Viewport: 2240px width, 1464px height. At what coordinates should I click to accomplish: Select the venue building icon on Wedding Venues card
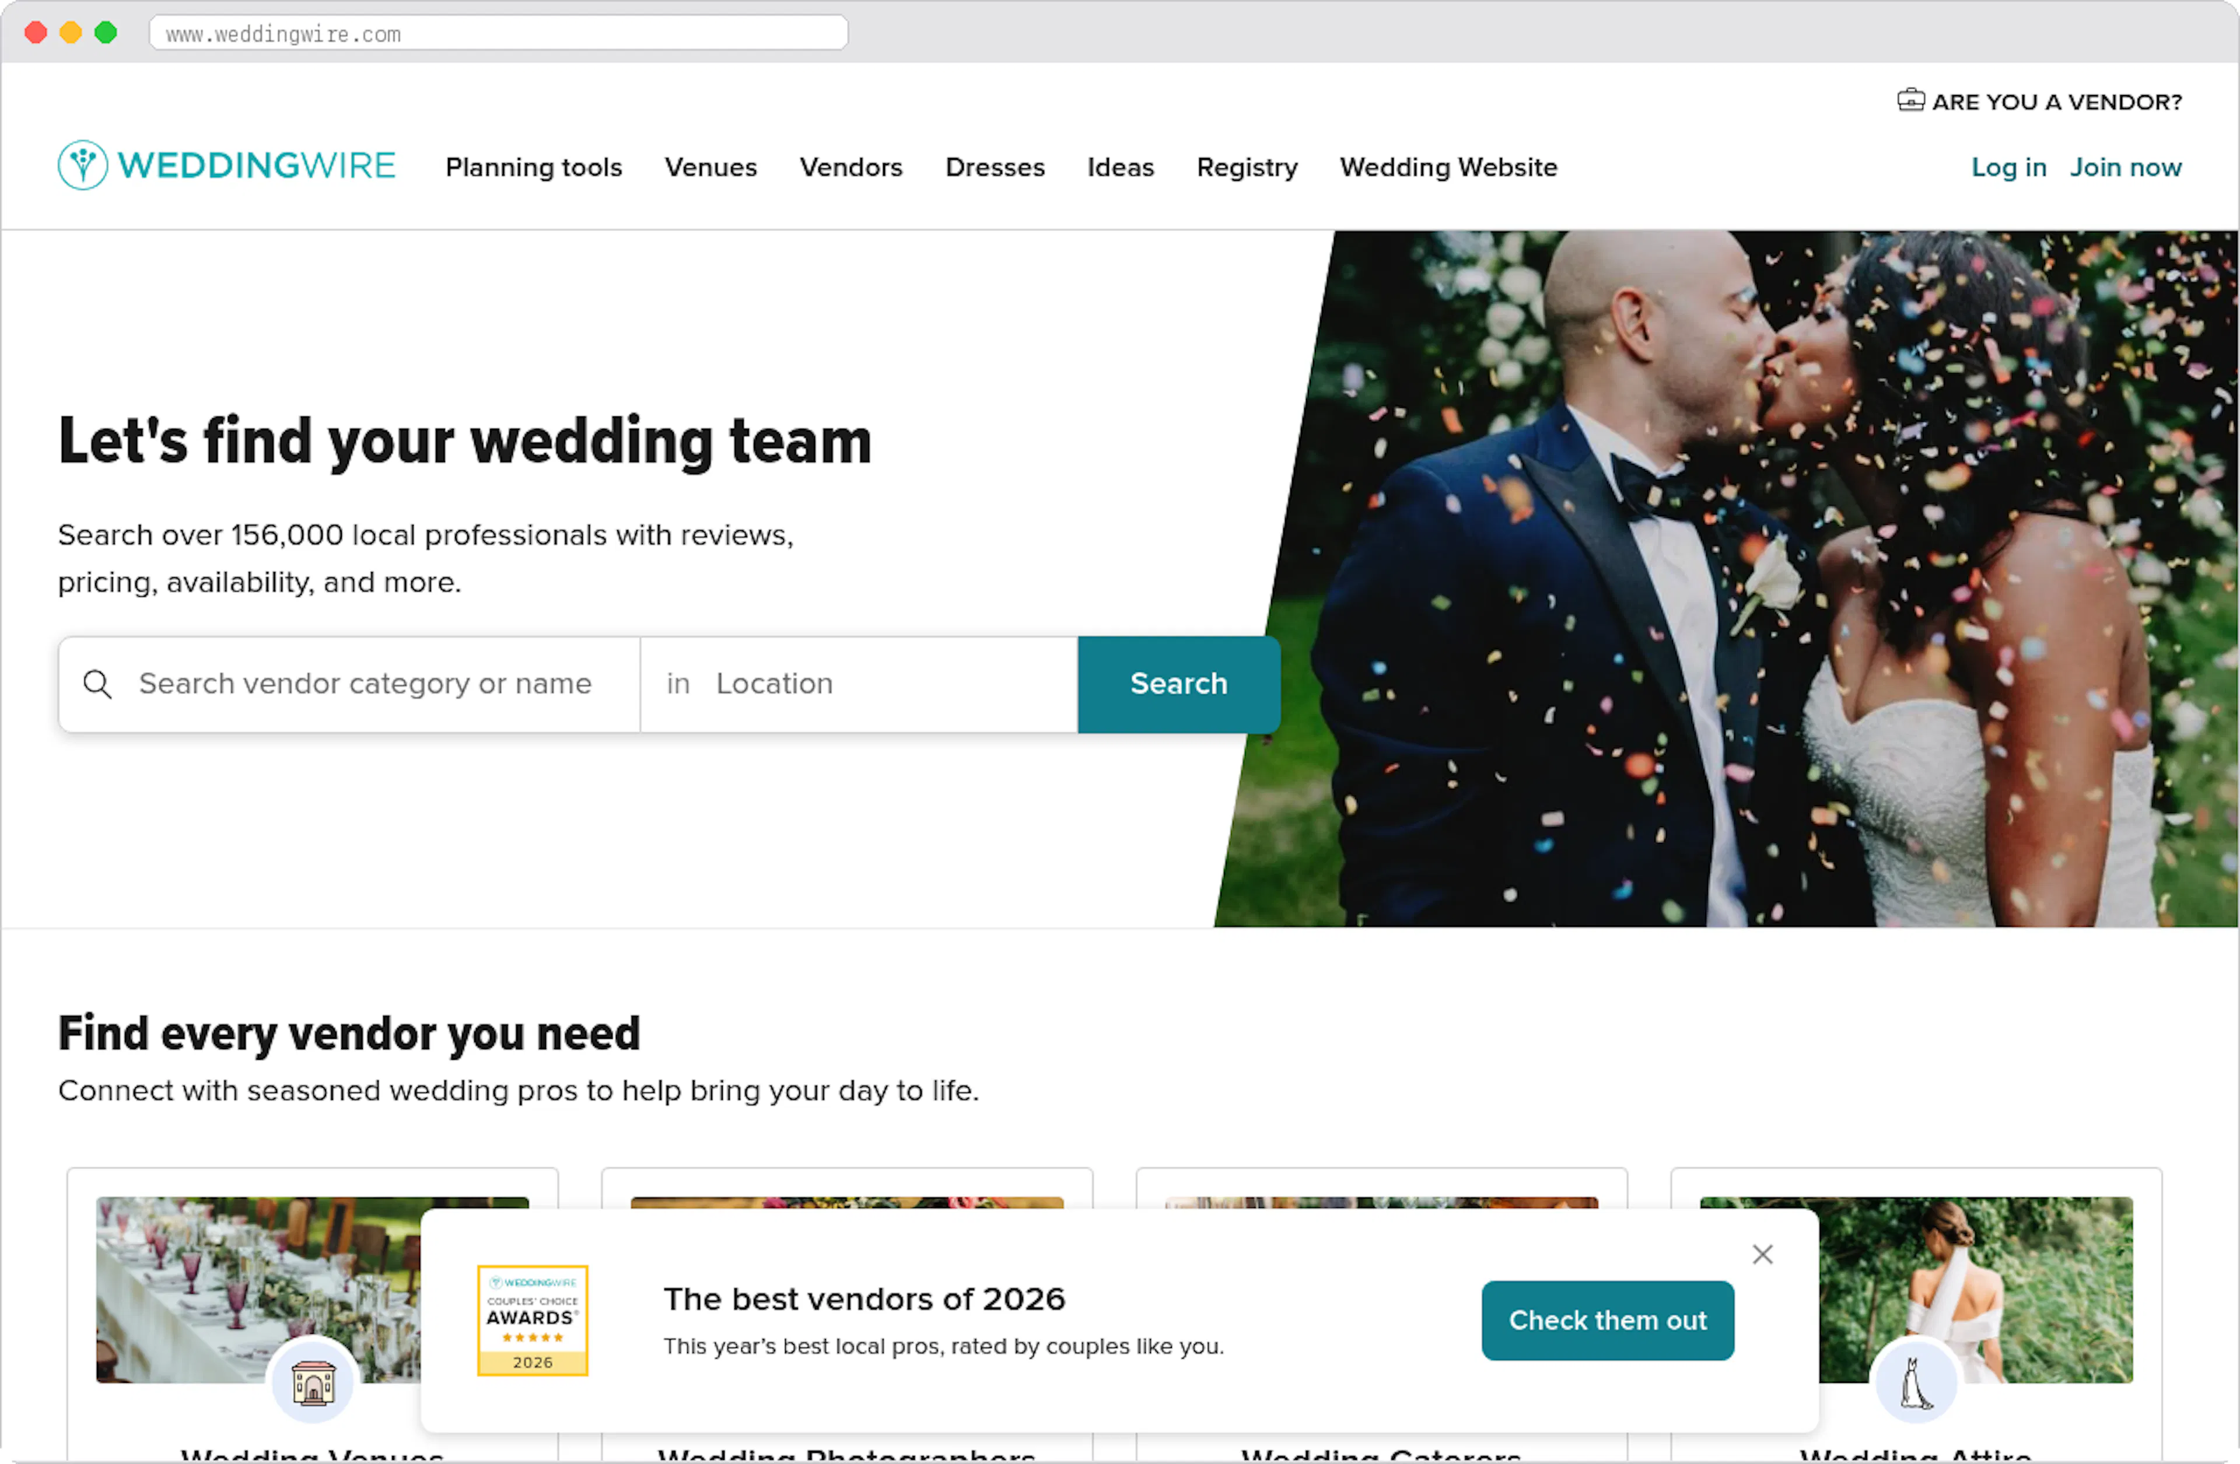[311, 1382]
